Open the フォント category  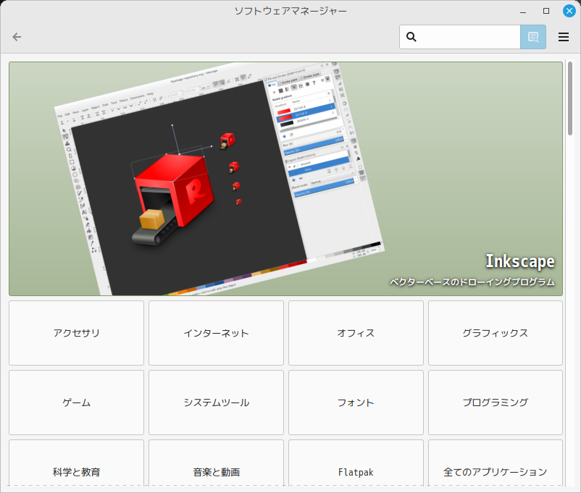click(x=356, y=403)
